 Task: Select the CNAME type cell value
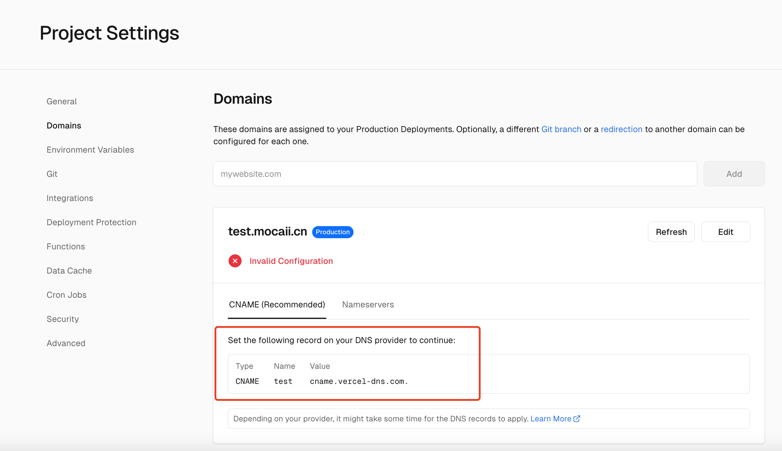pyautogui.click(x=247, y=381)
